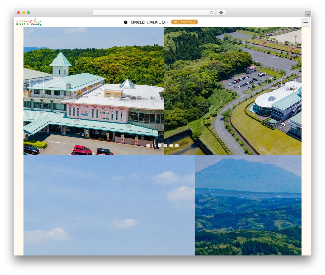
Task: Click the spa building slide image
Action: [x=94, y=91]
